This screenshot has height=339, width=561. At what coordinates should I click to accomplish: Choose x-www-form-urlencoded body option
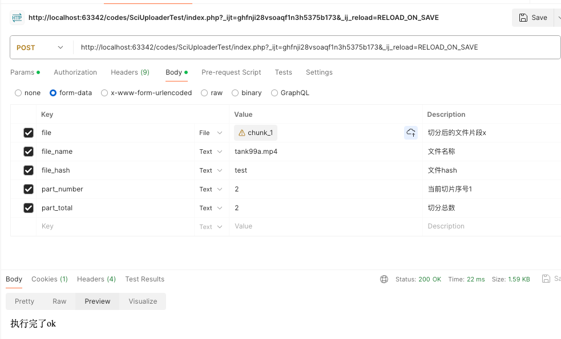(x=104, y=93)
